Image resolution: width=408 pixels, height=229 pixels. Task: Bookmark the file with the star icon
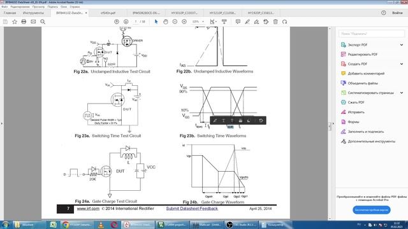(x=15, y=22)
